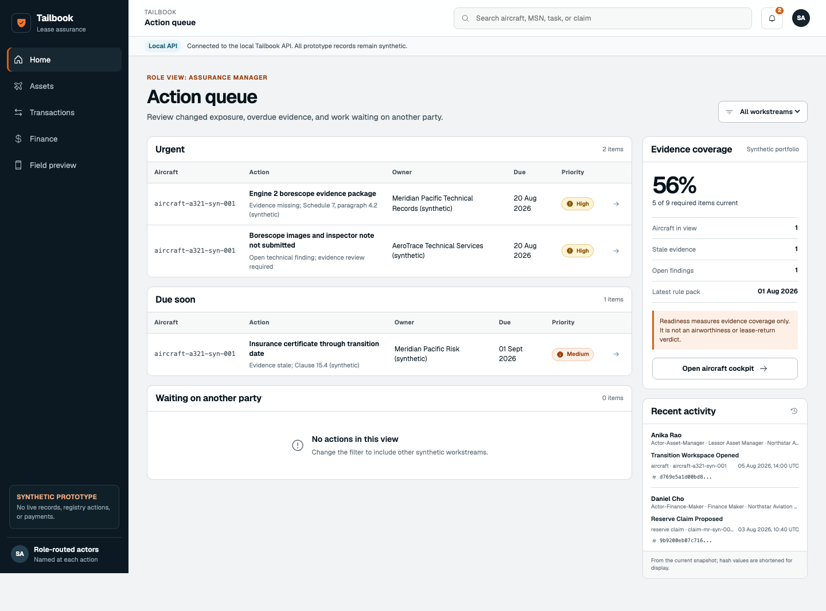Click the filter lines icon in the workstreams button
The image size is (826, 611).
pos(729,112)
